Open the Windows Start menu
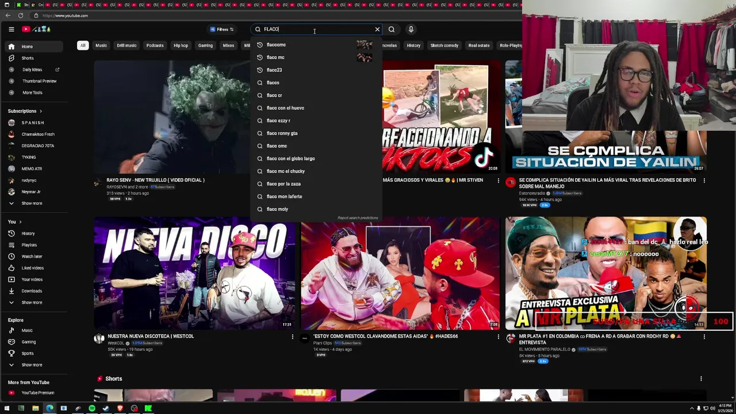The height and width of the screenshot is (414, 736). click(x=7, y=408)
